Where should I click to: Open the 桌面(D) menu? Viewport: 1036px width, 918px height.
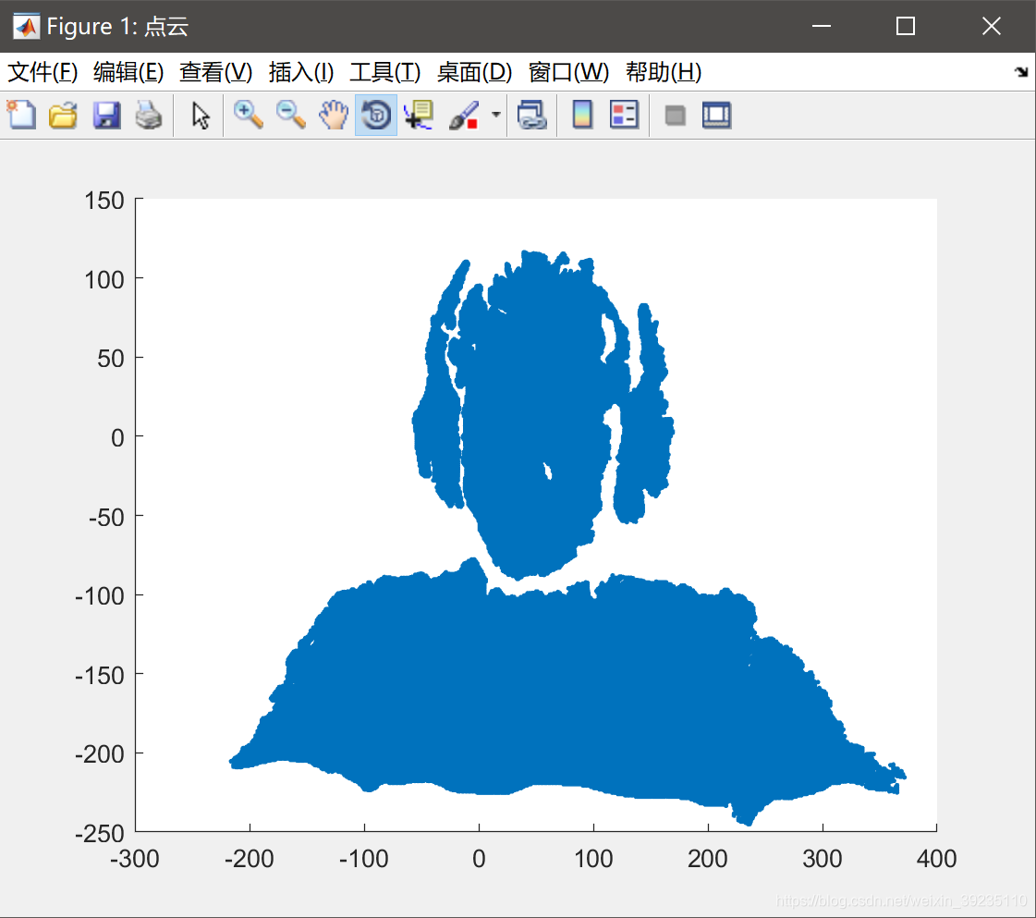474,72
